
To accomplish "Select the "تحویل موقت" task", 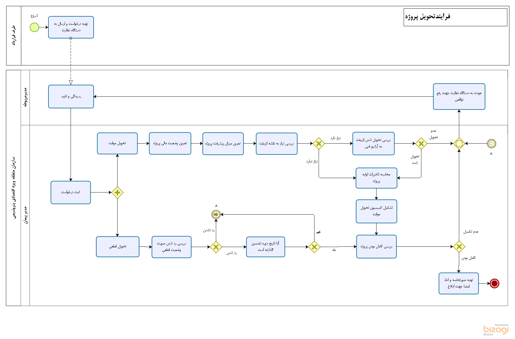I will (117, 143).
